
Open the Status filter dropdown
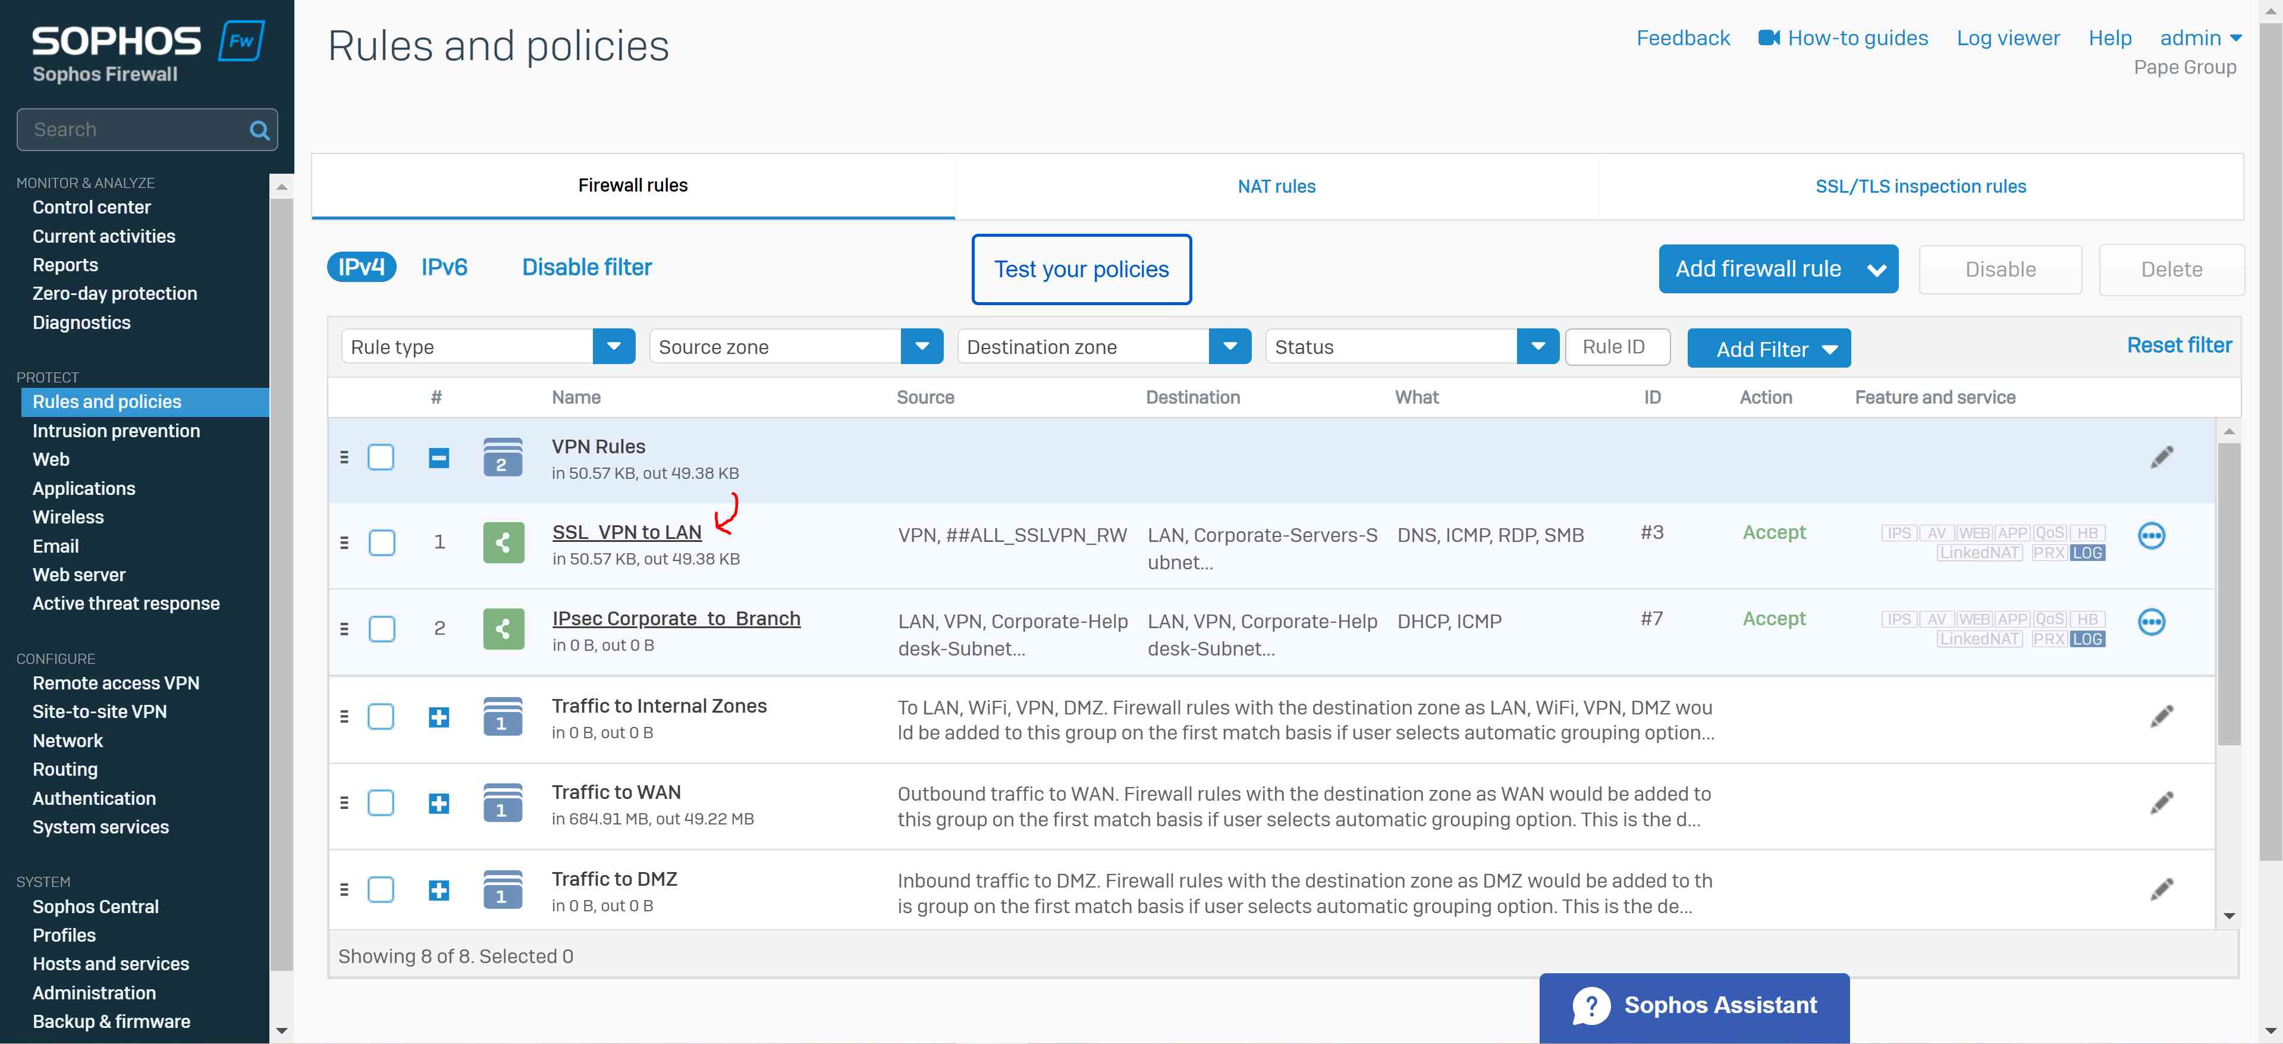point(1412,347)
